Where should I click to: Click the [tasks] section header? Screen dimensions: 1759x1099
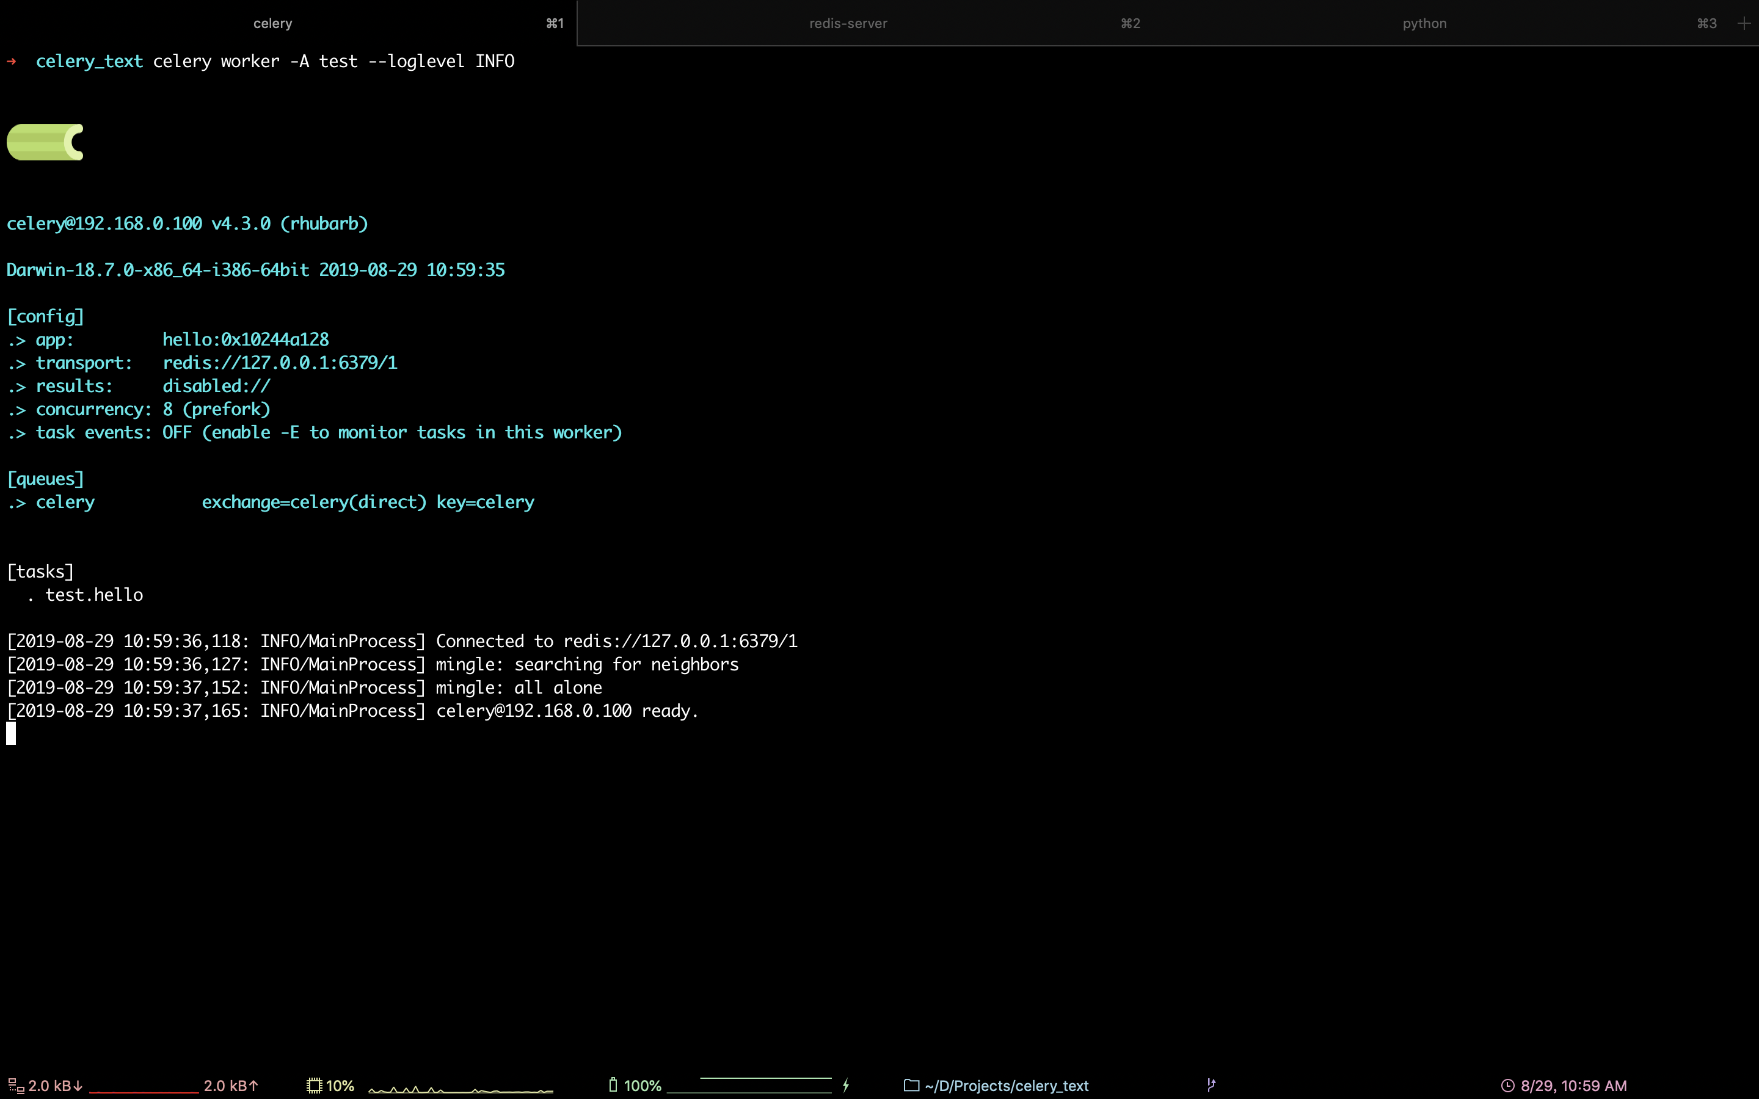pyautogui.click(x=41, y=572)
